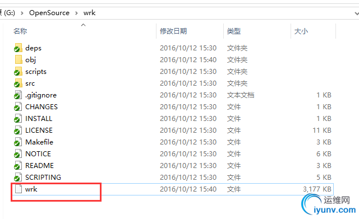Click the 3 KB size of Makefile
Screen dimensions: 359x219
(x=324, y=142)
